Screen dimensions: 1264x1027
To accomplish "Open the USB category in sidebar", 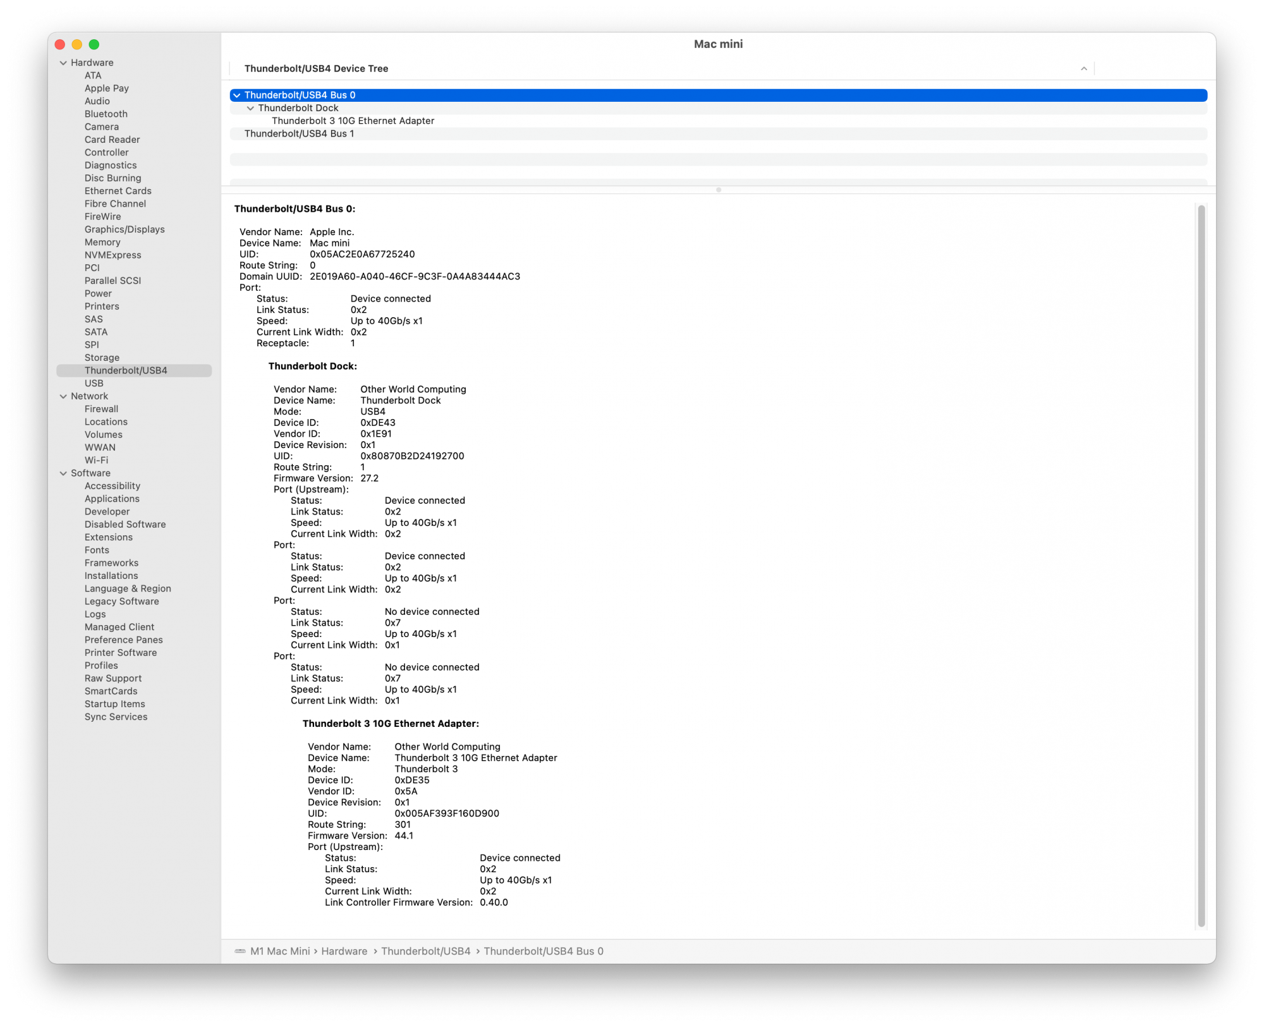I will 94,383.
